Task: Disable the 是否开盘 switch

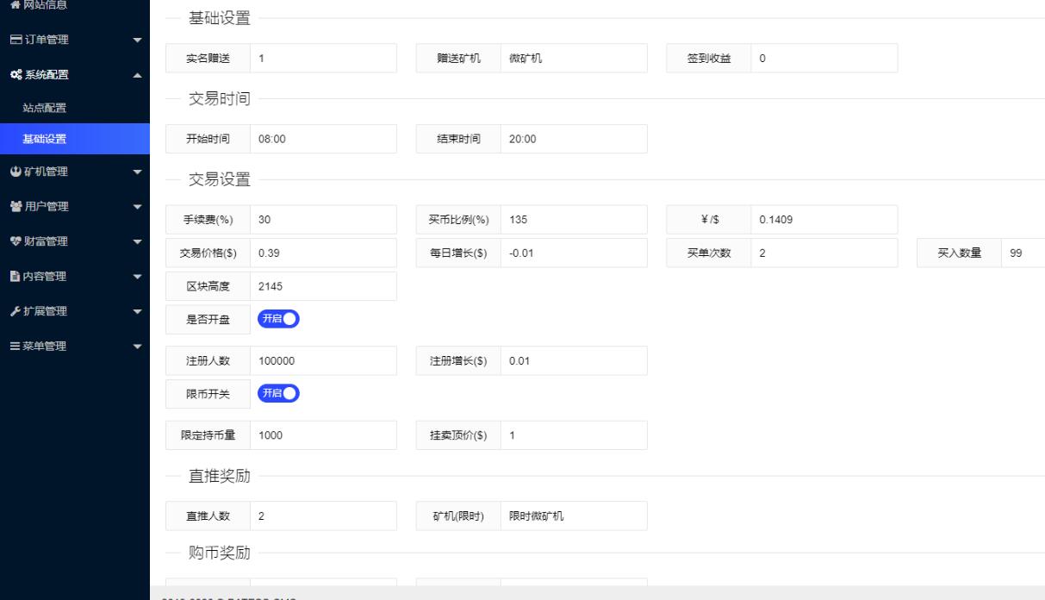Action: [278, 319]
